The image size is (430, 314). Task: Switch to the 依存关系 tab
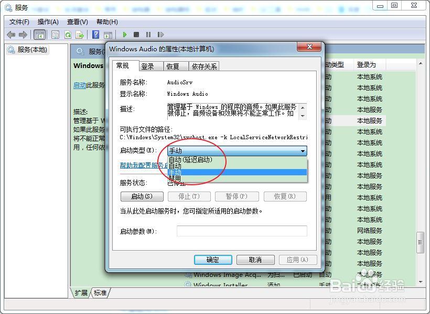(x=204, y=66)
